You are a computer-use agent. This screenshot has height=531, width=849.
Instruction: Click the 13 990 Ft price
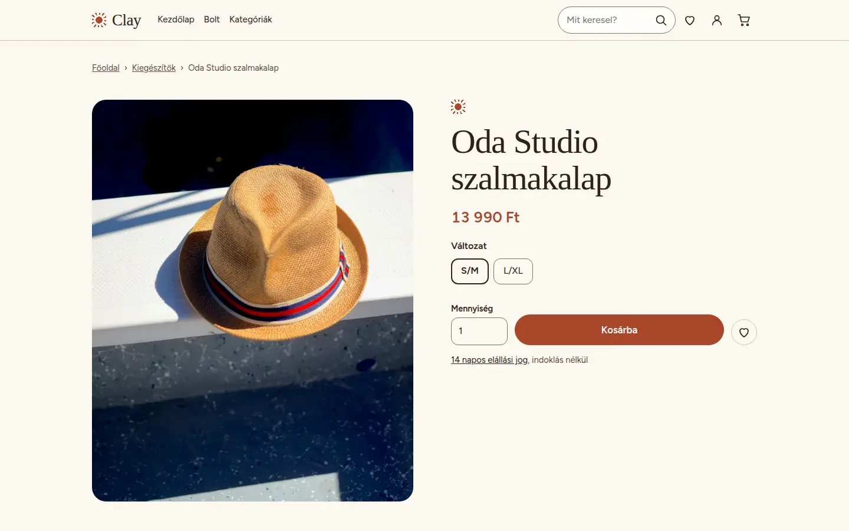tap(486, 217)
